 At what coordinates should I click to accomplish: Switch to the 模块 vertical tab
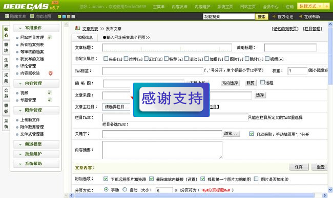click(x=6, y=47)
